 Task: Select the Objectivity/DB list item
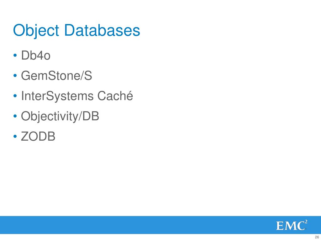coord(60,116)
